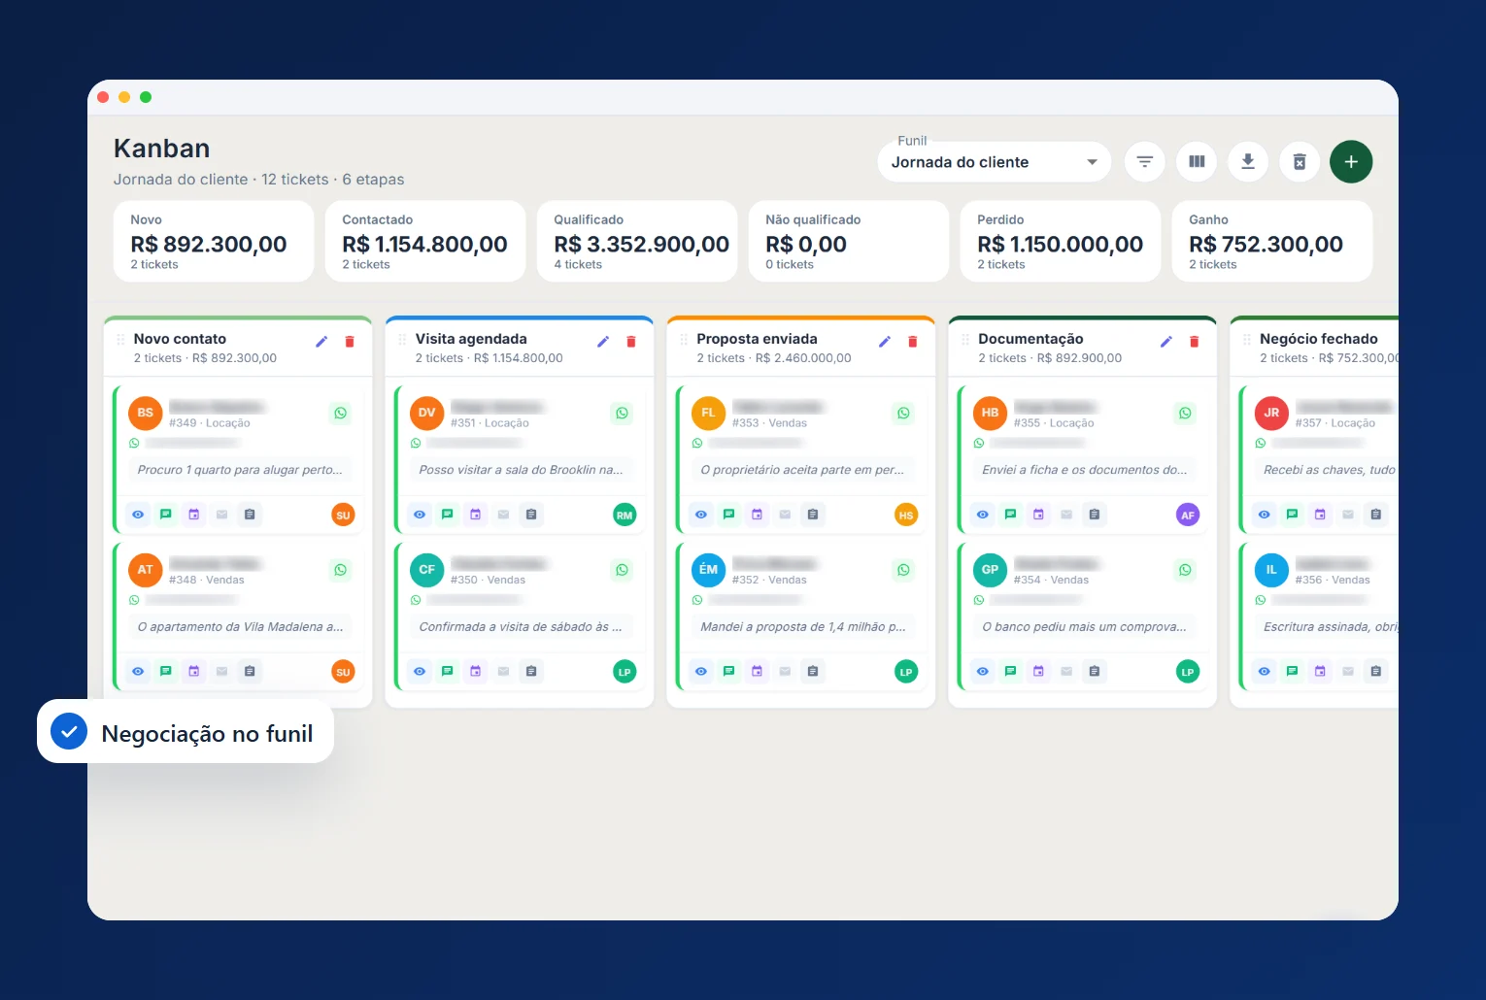Viewport: 1486px width, 1000px height.
Task: Select the Ganho summary card
Action: click(x=1272, y=242)
